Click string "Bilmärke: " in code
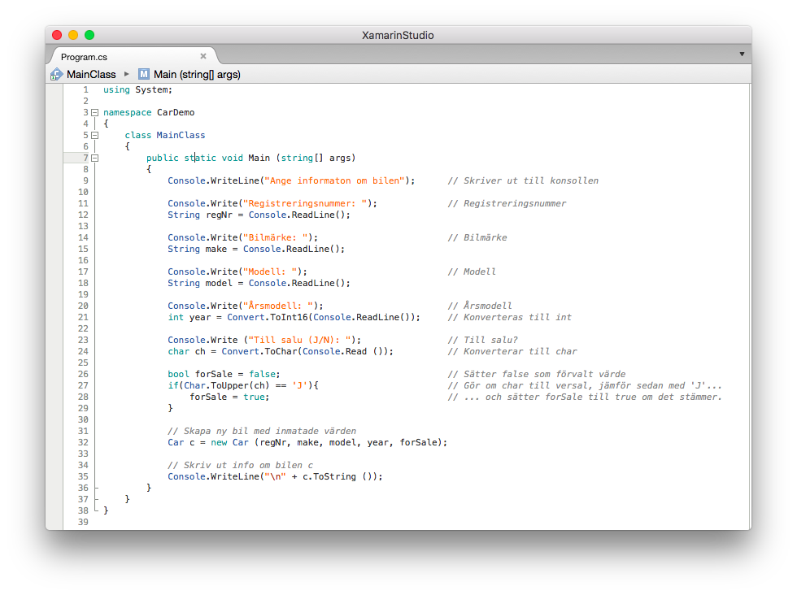The image size is (797, 595). click(275, 237)
